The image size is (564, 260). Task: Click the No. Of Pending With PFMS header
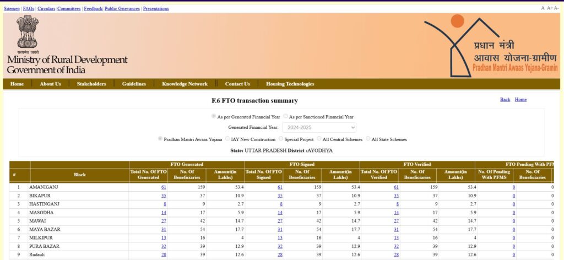[x=494, y=175]
